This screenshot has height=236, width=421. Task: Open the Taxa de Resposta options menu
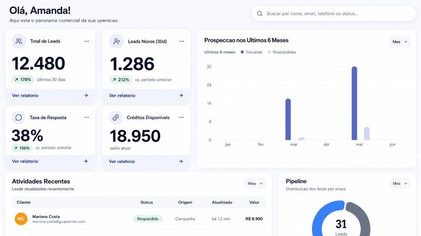tap(86, 118)
